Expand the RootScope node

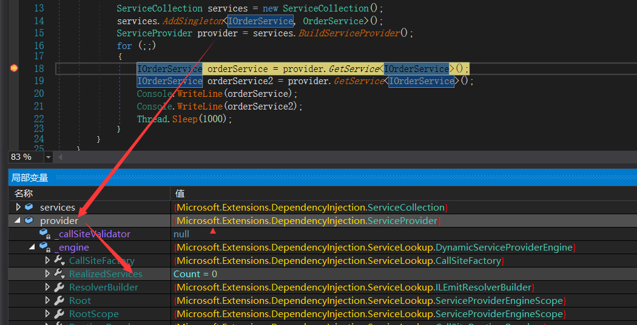pos(47,314)
